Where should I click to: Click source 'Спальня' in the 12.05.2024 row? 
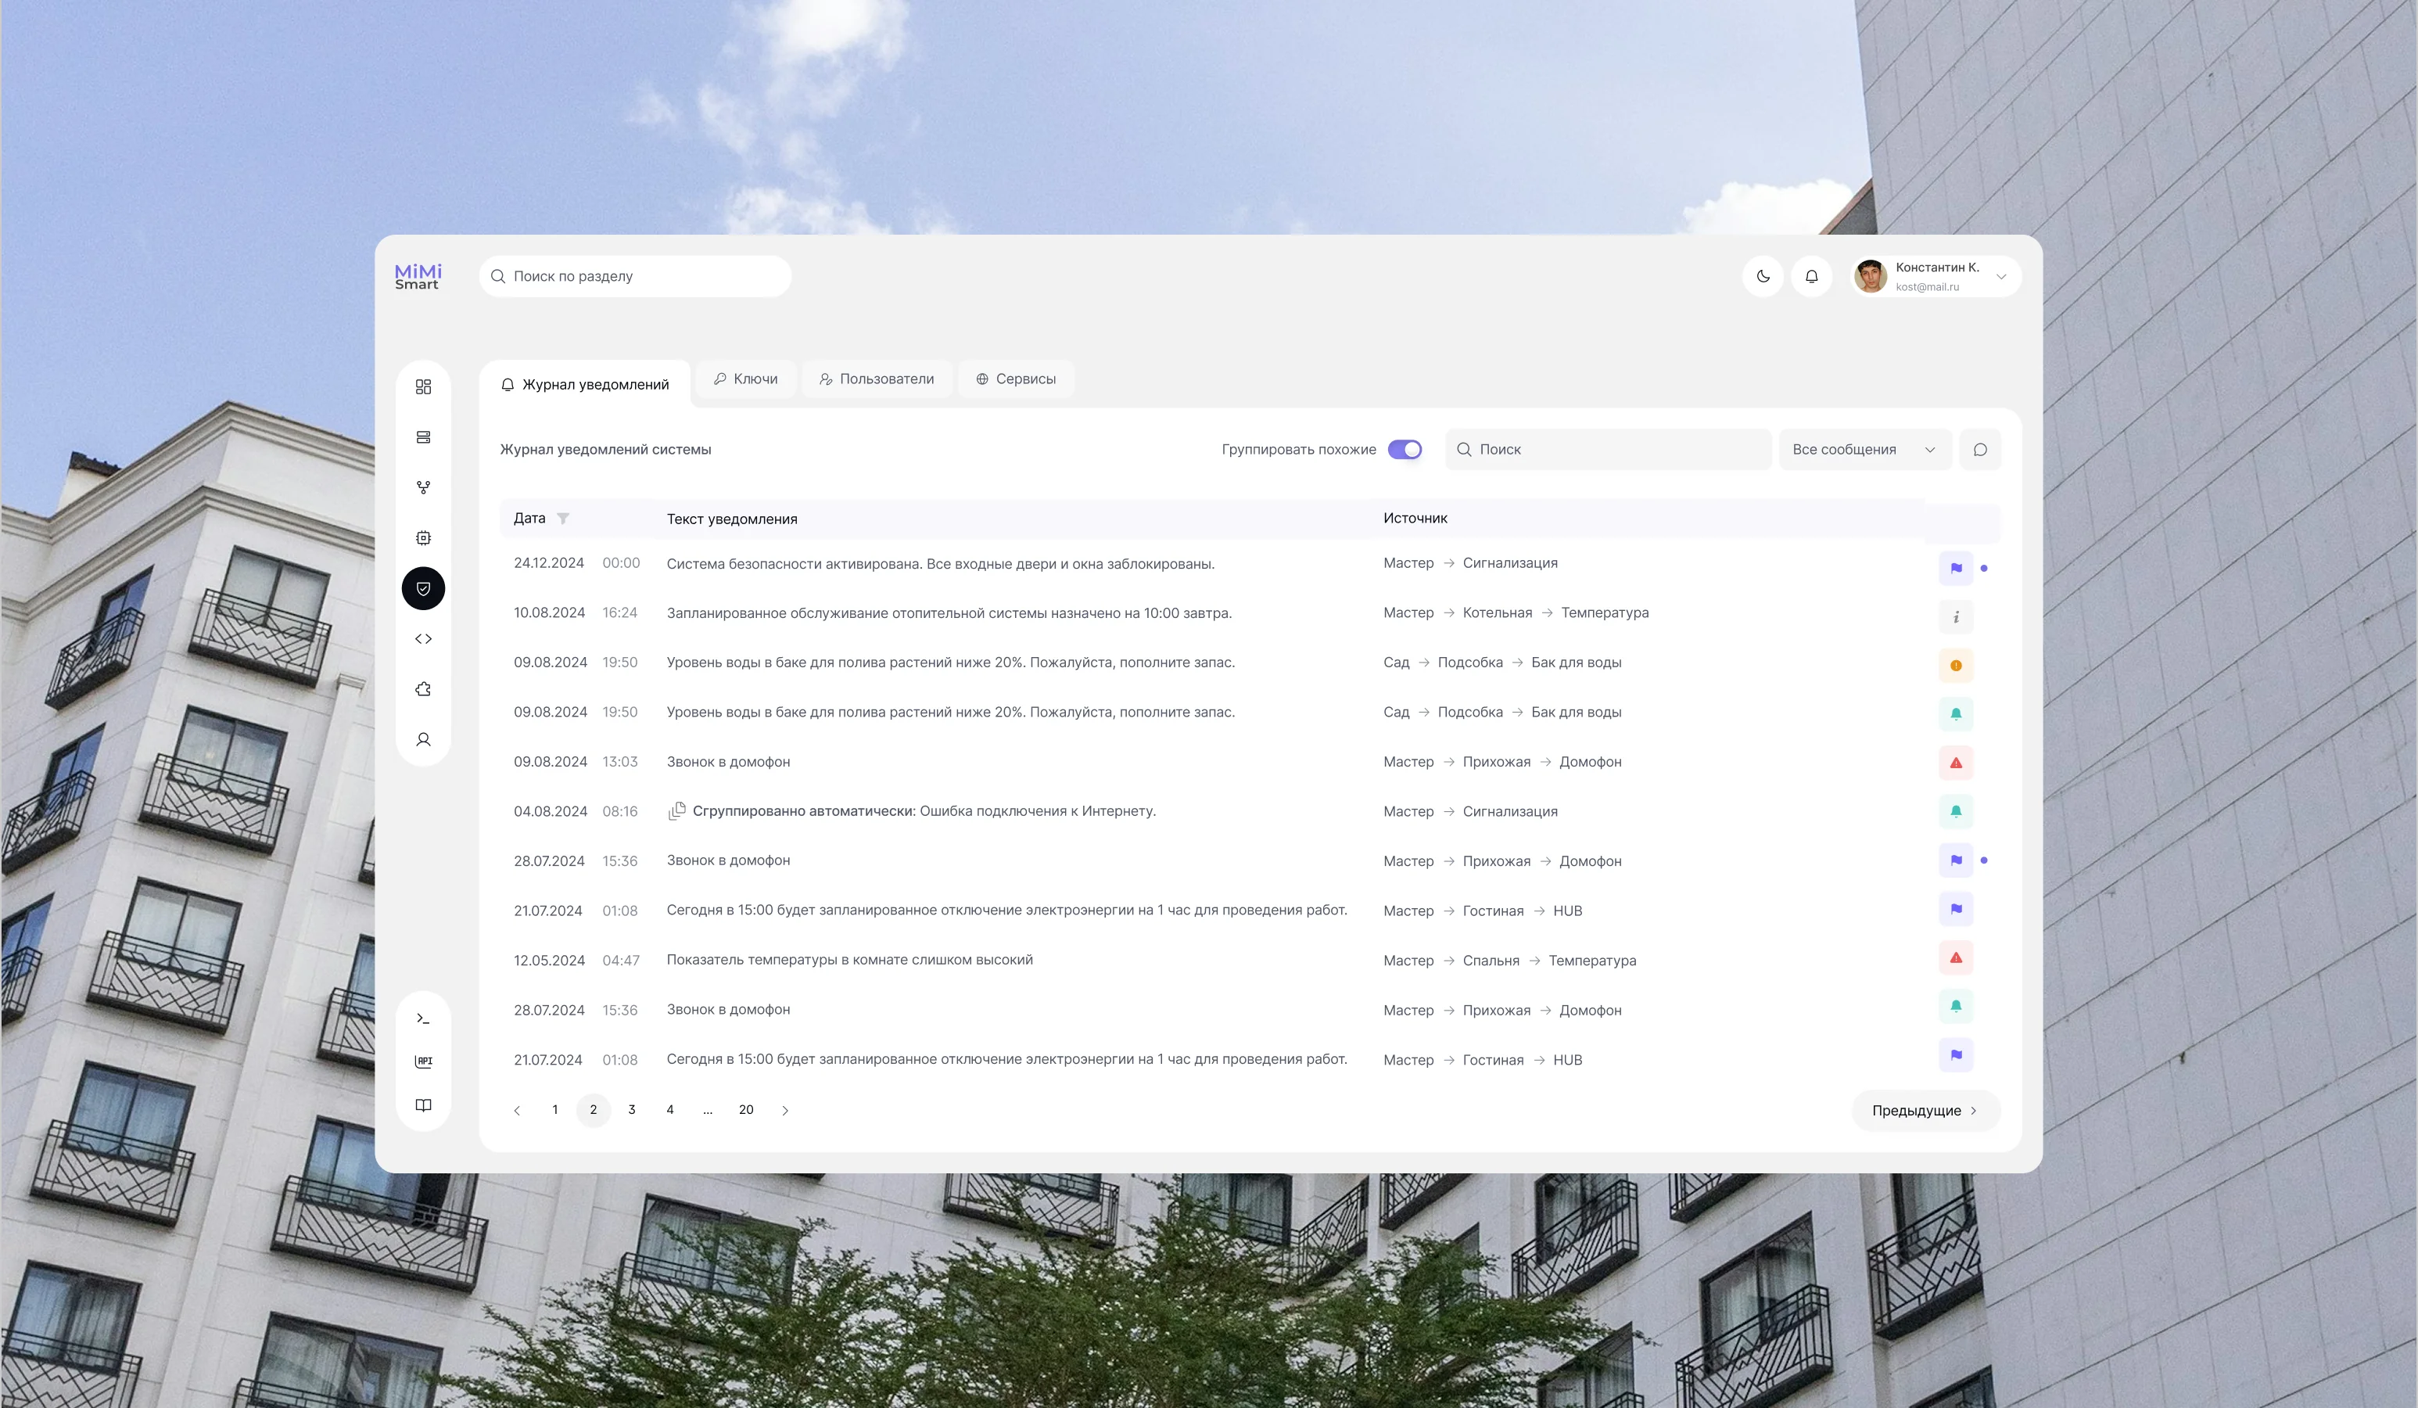coord(1491,961)
